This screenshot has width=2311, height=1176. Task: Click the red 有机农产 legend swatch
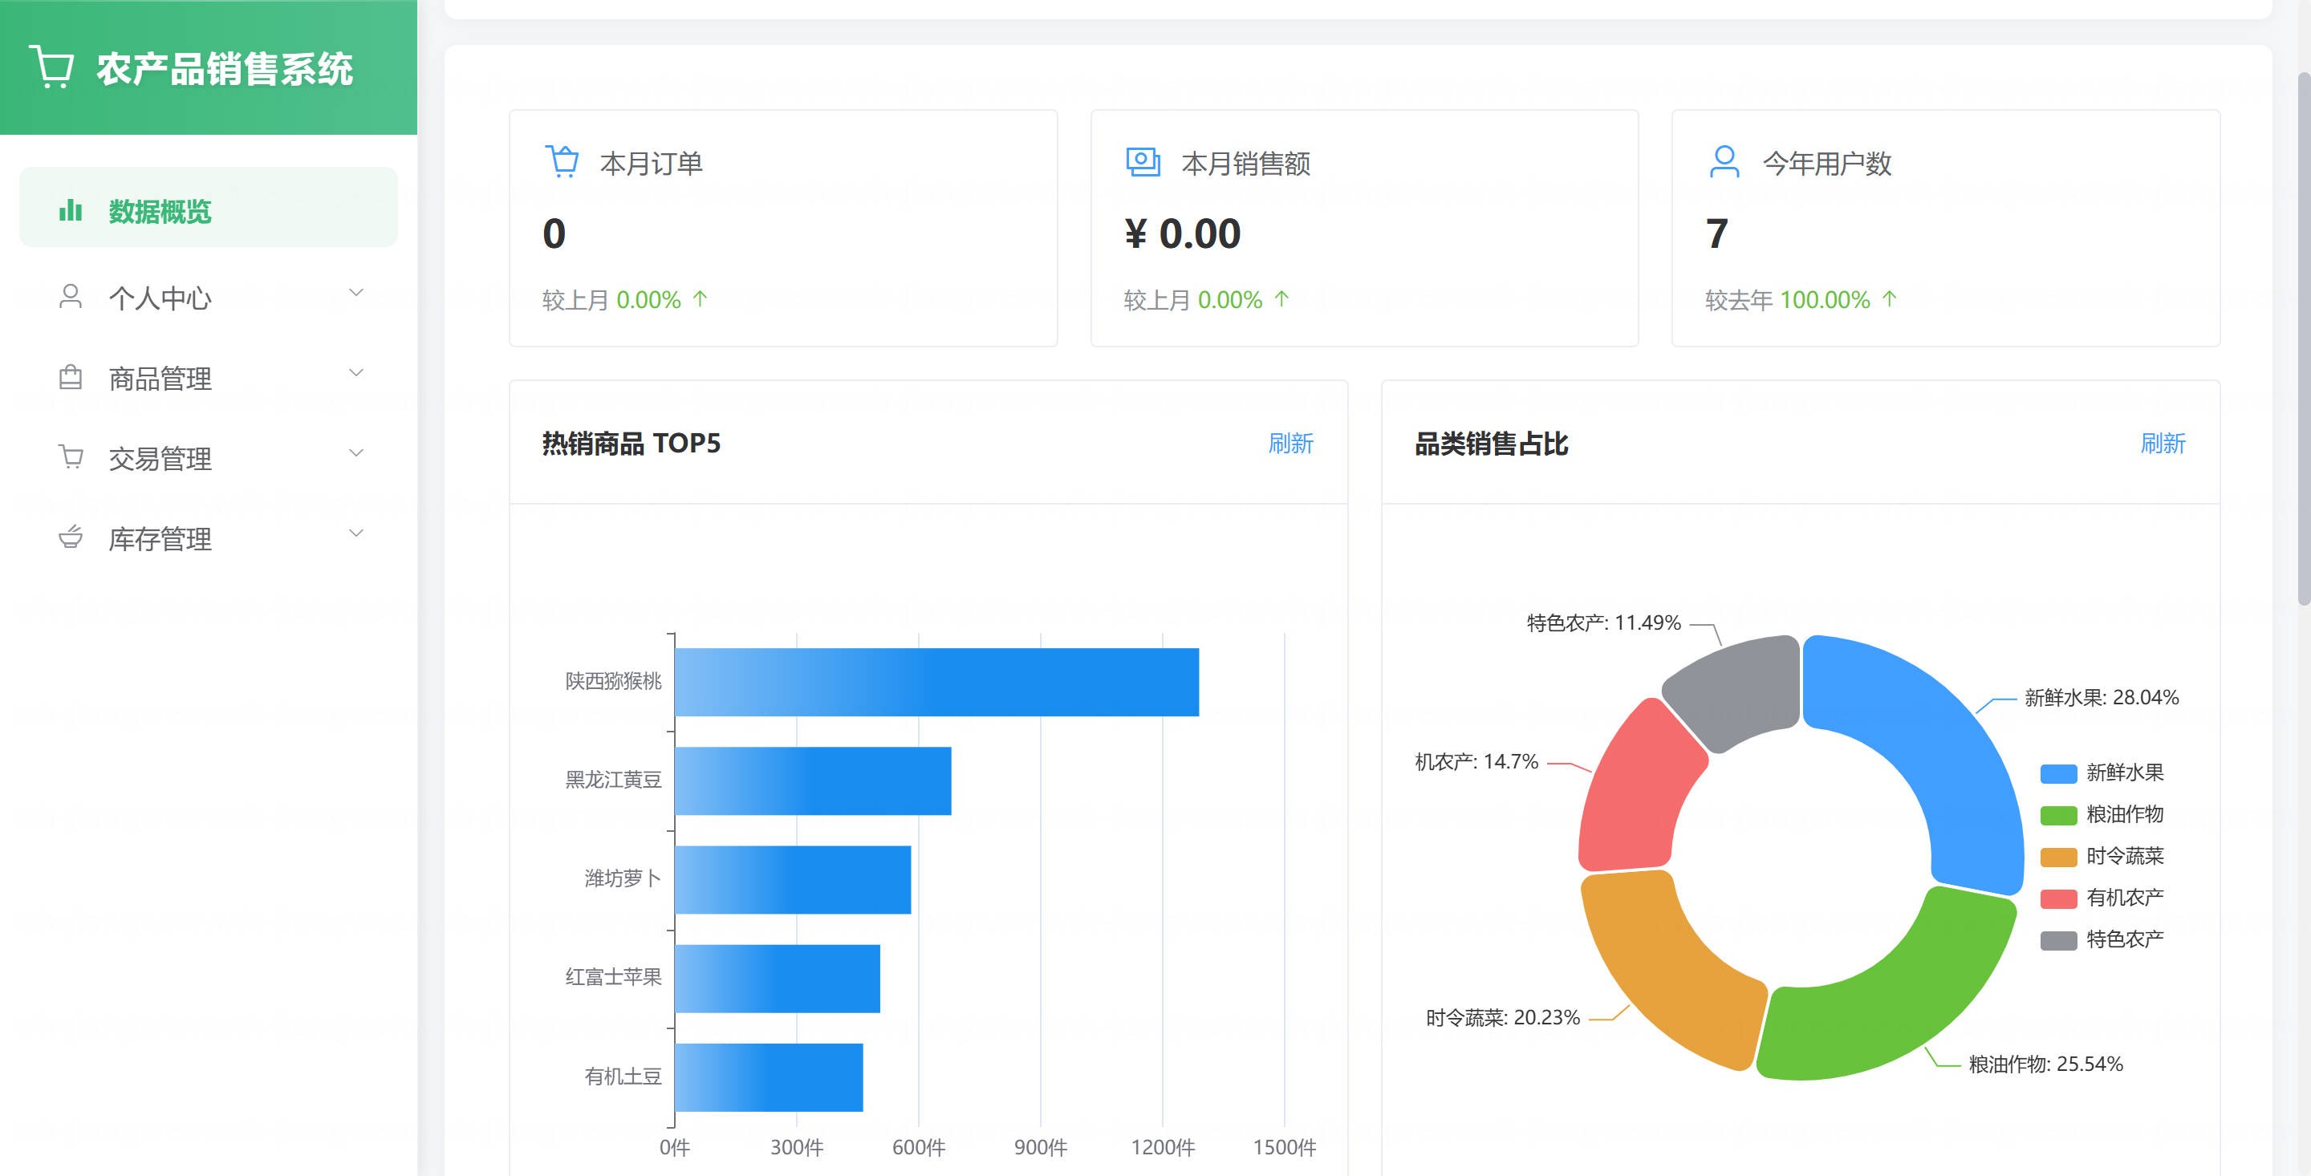click(x=2058, y=898)
